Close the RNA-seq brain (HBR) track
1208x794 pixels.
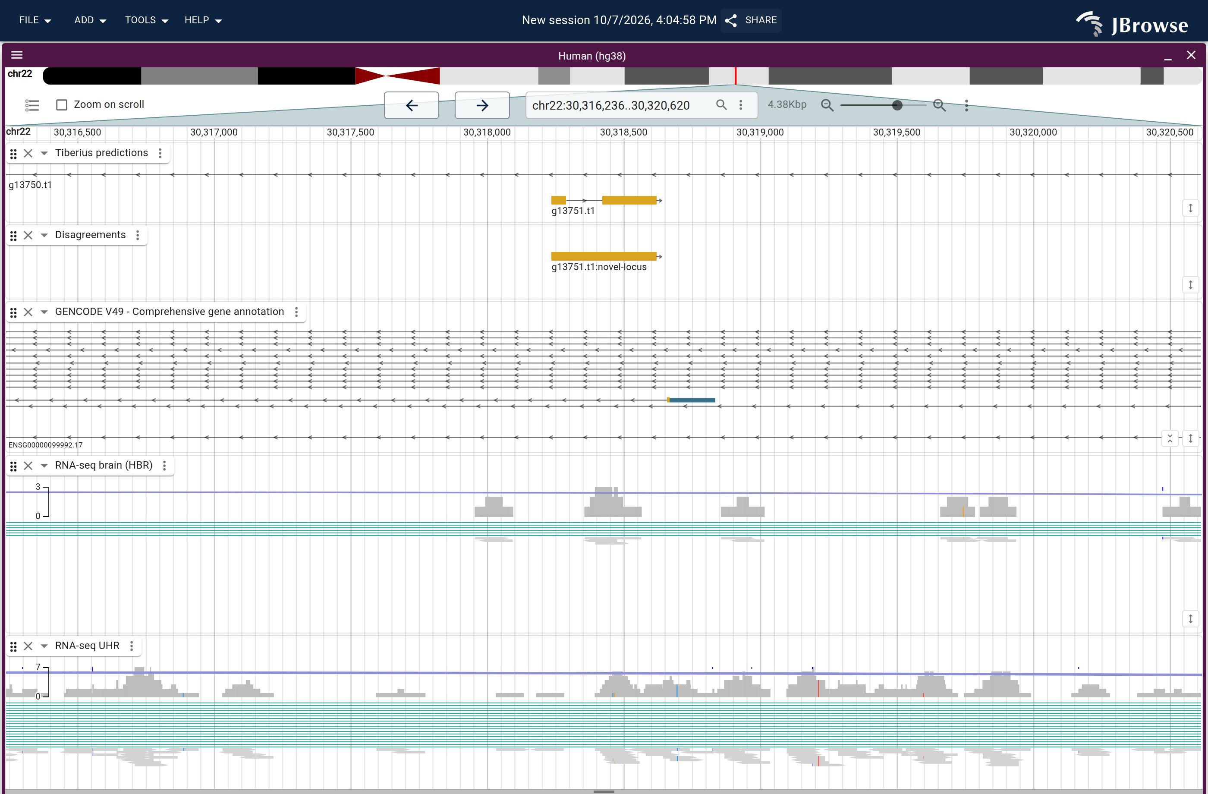click(28, 466)
